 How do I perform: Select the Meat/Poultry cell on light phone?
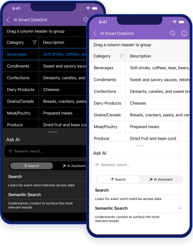click(107, 126)
